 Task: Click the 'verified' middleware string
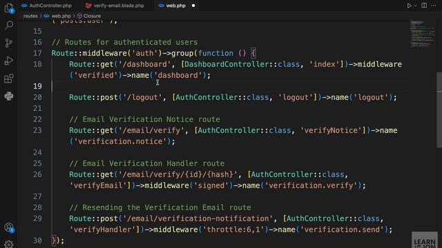[x=95, y=75]
